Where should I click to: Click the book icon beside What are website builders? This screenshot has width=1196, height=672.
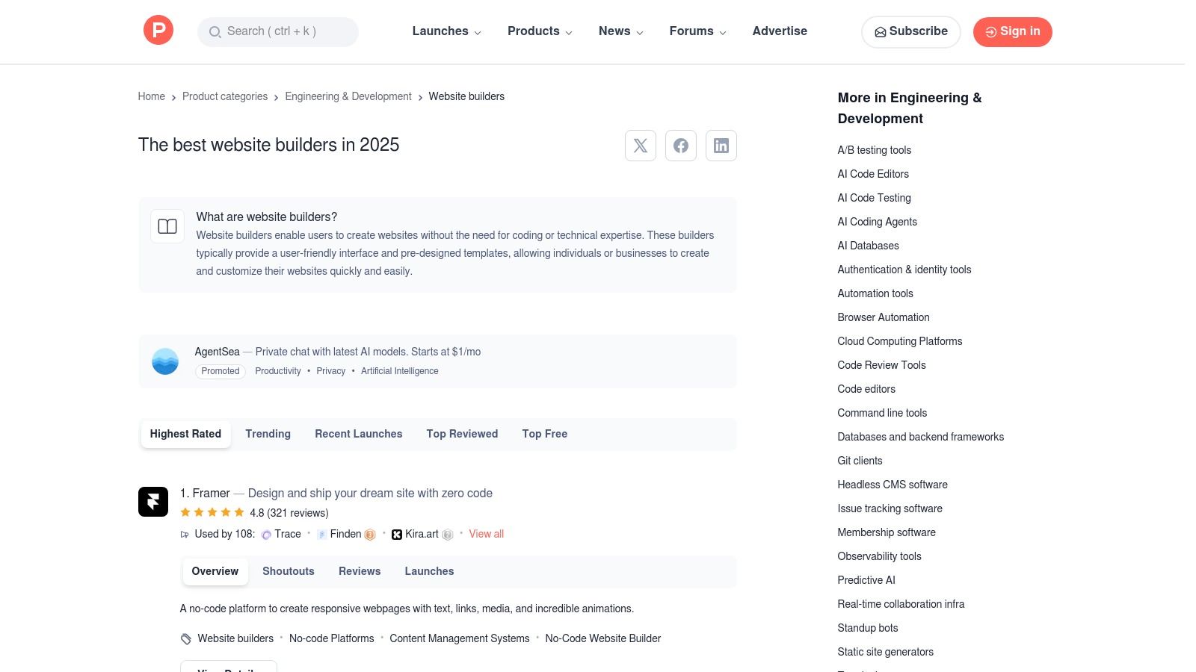(x=167, y=226)
